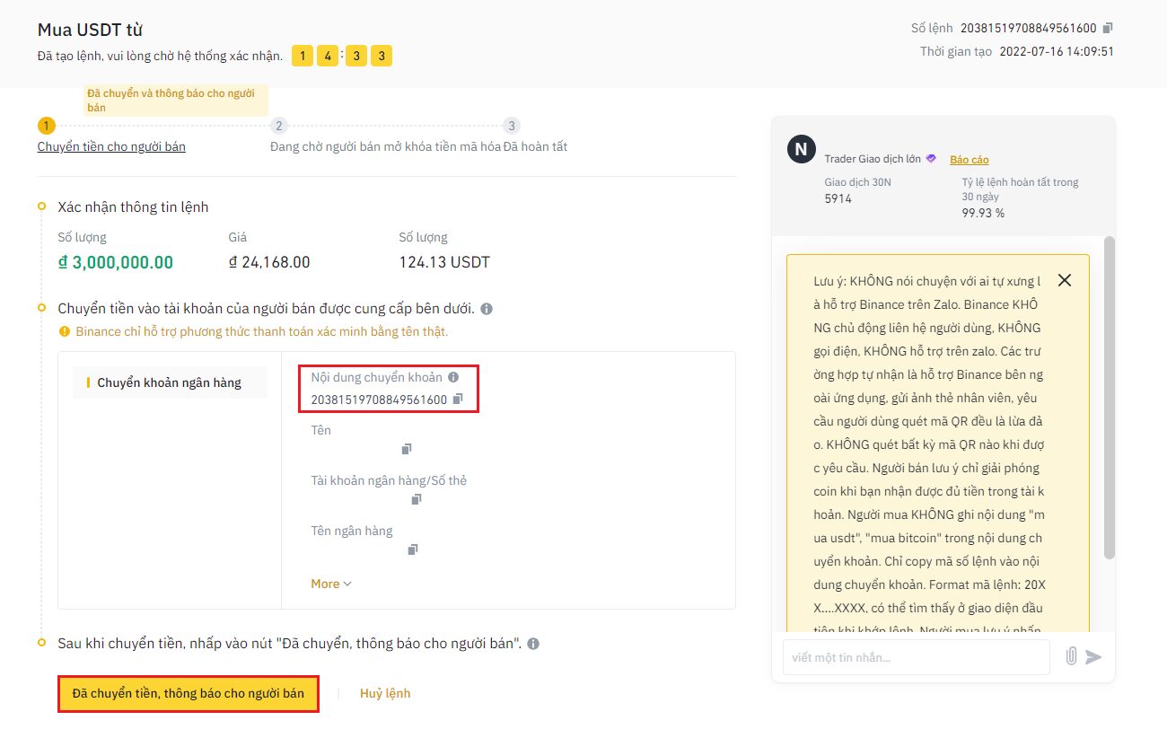Viewport: 1167px width, 738px height.
Task: Click creation time 2022-07-16 14:09:51
Action: [1057, 51]
